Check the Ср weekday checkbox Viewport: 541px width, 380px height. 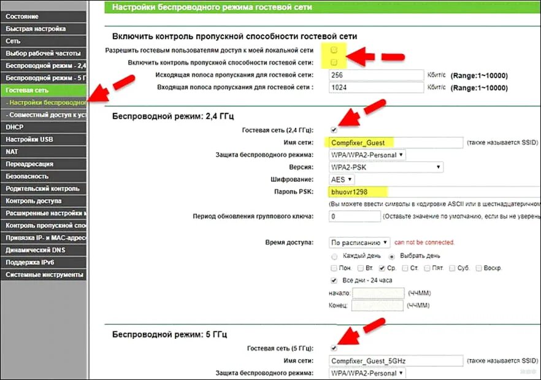click(x=381, y=268)
